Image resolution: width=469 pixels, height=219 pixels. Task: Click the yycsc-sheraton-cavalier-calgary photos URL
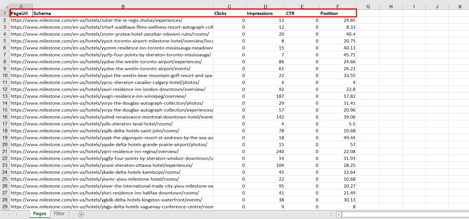(x=105, y=82)
